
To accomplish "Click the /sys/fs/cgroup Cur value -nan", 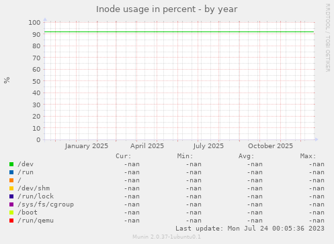I will (132, 204).
